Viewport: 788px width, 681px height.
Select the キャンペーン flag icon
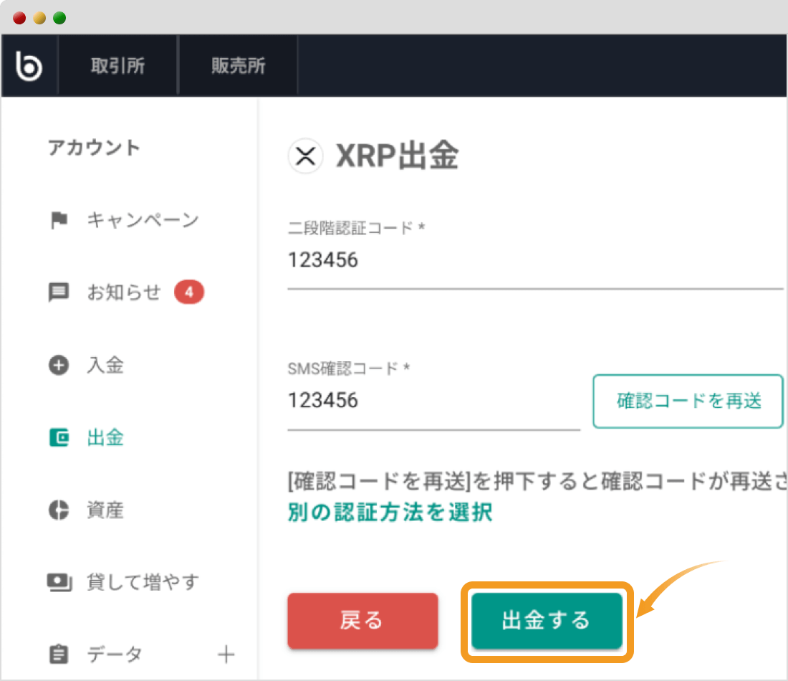(x=59, y=220)
